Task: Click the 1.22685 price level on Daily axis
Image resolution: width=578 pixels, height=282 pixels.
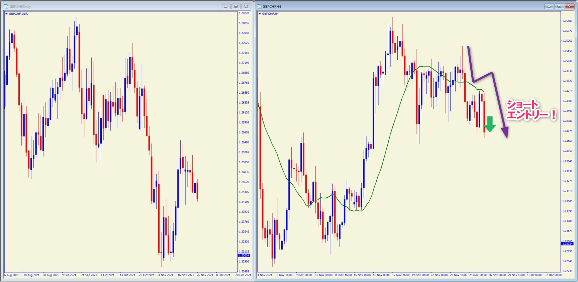Action: (244, 271)
